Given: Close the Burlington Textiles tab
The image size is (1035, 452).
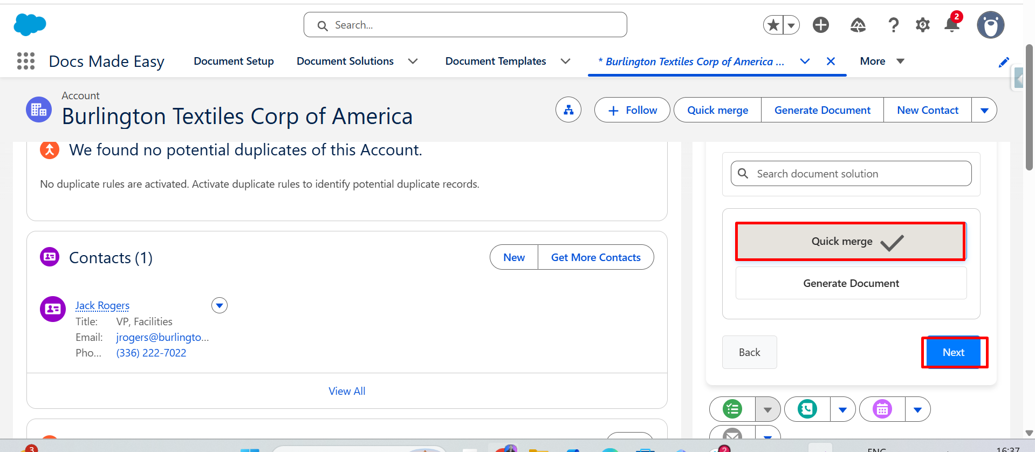Looking at the screenshot, I should (x=831, y=61).
